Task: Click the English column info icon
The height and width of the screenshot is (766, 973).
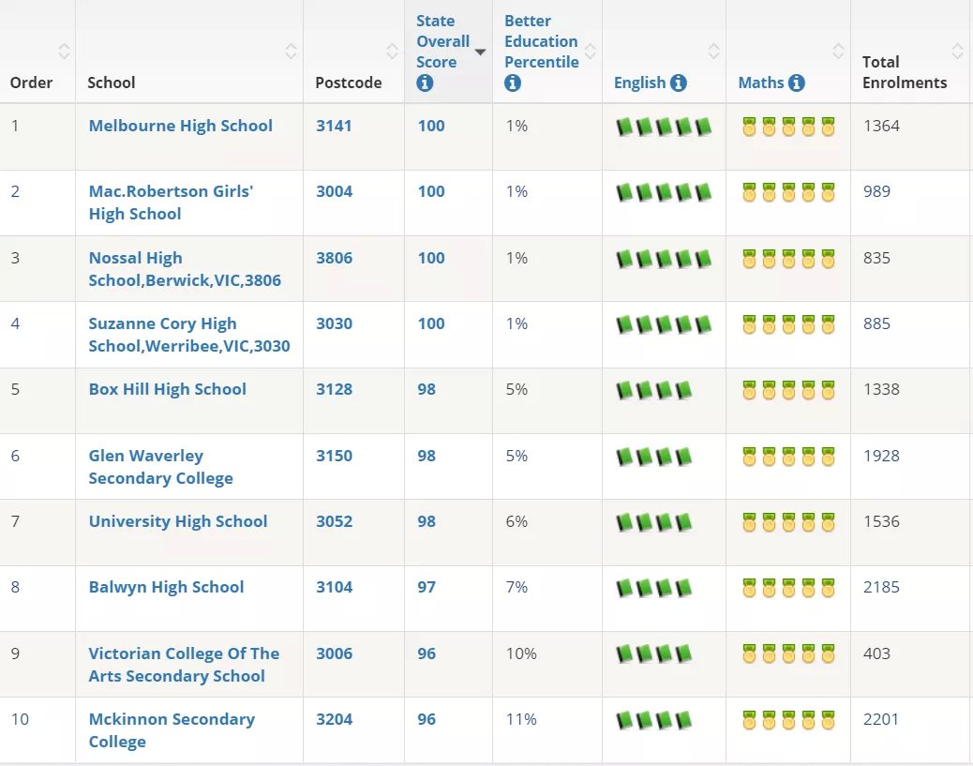Action: click(x=679, y=83)
